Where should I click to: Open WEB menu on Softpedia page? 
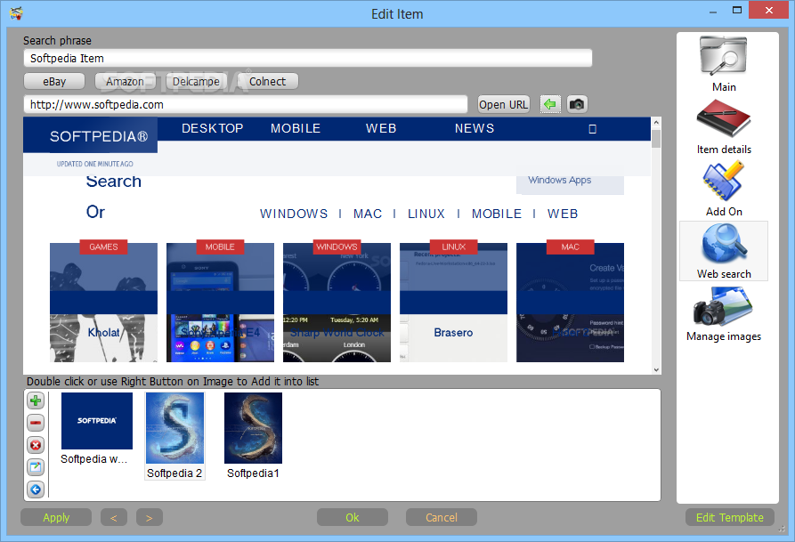(x=381, y=128)
